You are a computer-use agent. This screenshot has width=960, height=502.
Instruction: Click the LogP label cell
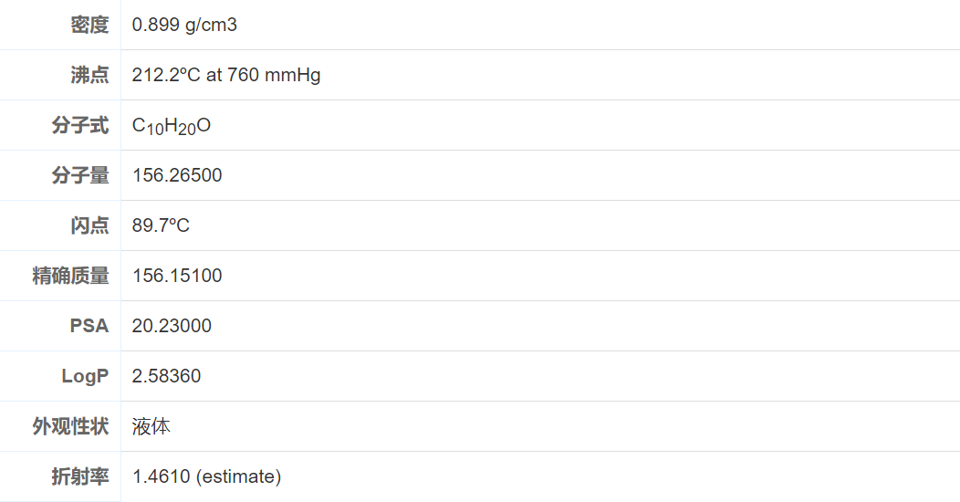[85, 376]
